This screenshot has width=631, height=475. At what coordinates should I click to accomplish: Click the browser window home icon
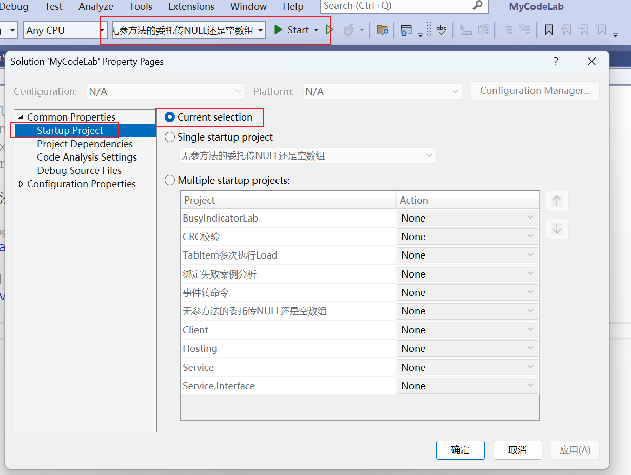tap(406, 30)
